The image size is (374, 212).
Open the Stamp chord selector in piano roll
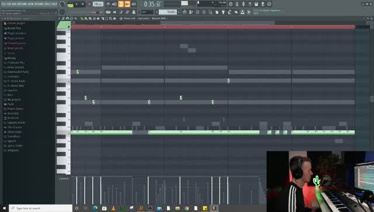[x=71, y=18]
